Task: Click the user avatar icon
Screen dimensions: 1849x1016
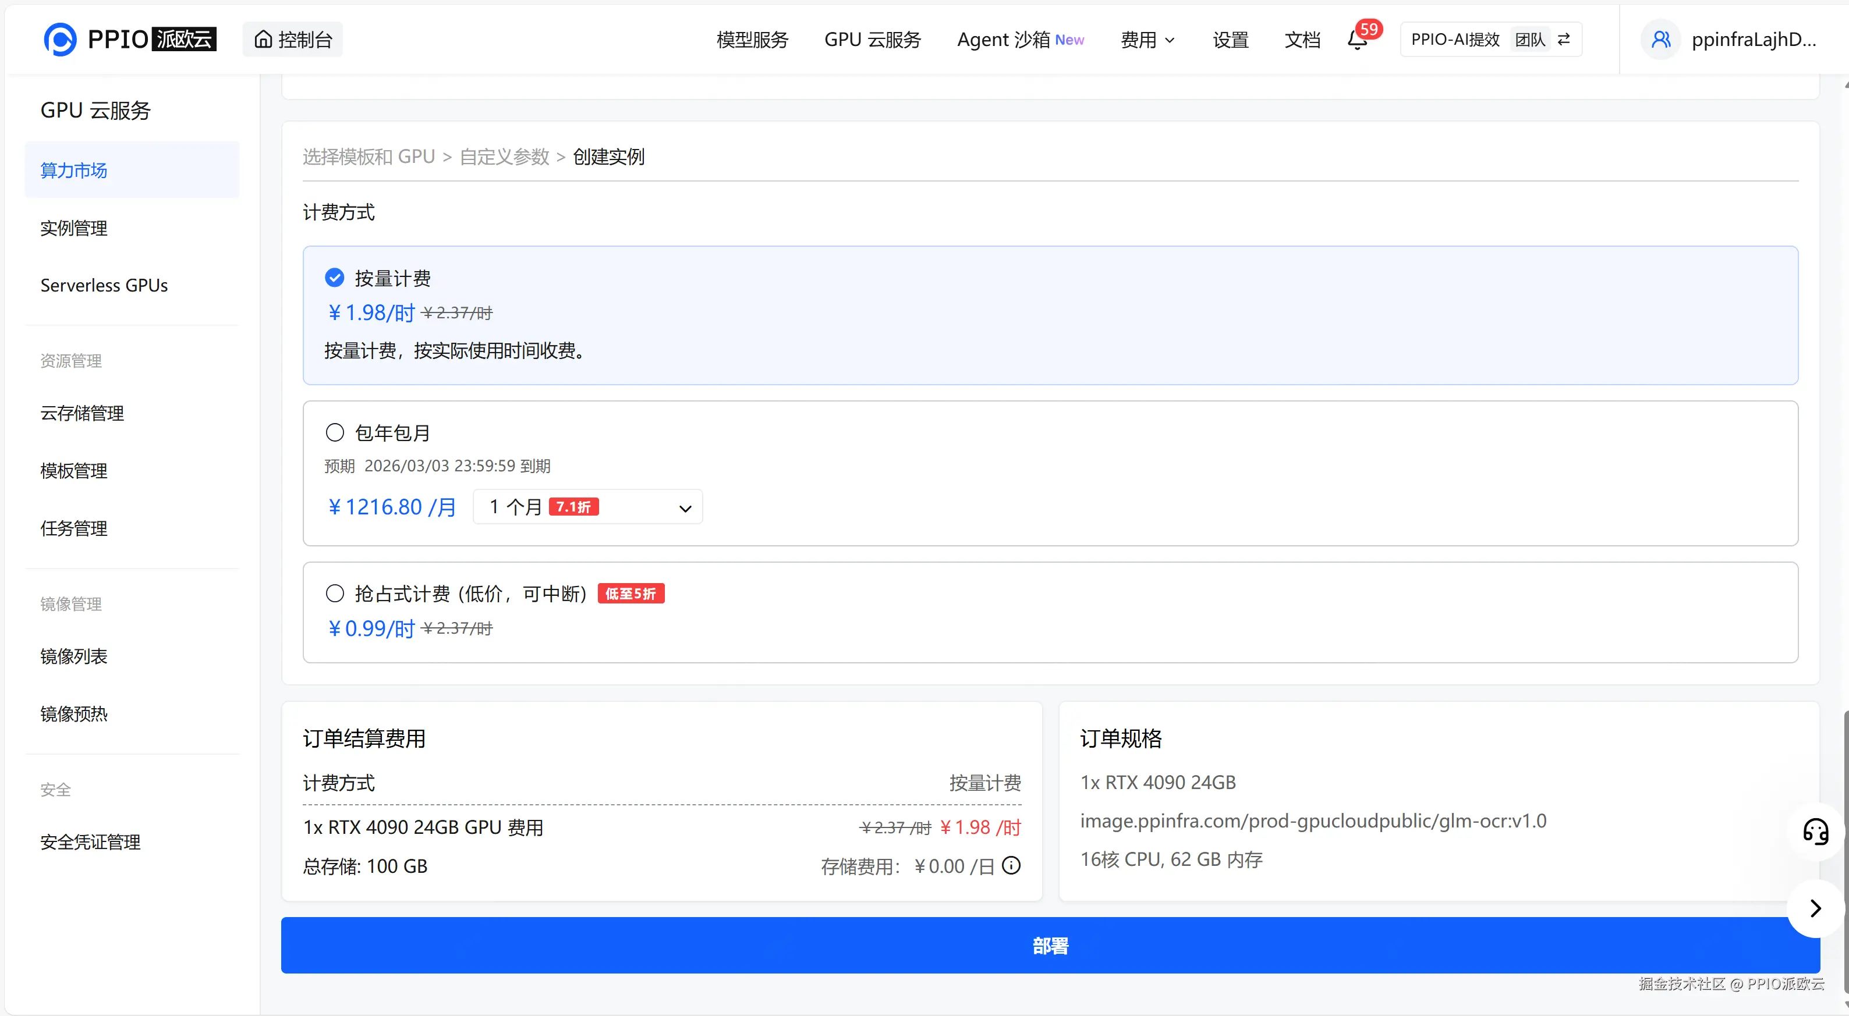Action: coord(1660,40)
